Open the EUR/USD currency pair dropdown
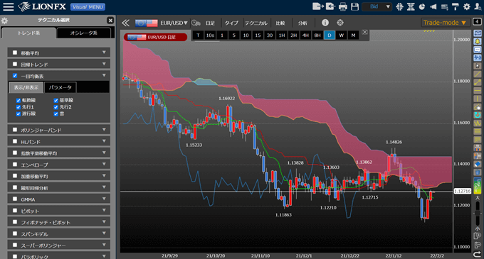This screenshot has height=259, width=484. [x=174, y=23]
